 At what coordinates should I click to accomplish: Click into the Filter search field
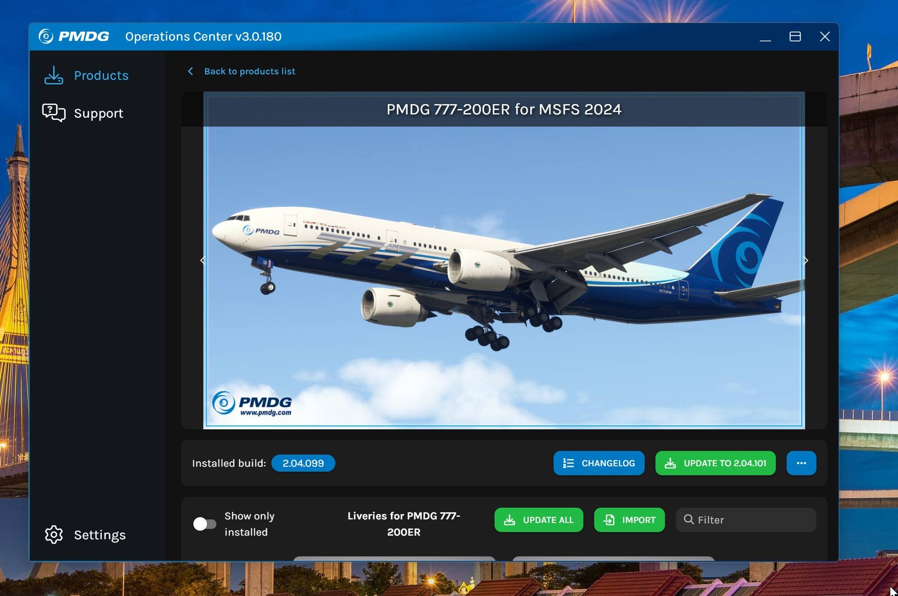click(x=746, y=520)
